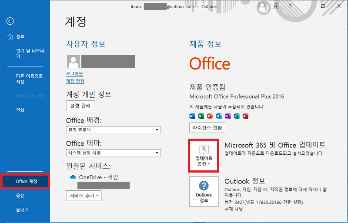
Task: Click the 제품 인증됨 text
Action: point(207,87)
